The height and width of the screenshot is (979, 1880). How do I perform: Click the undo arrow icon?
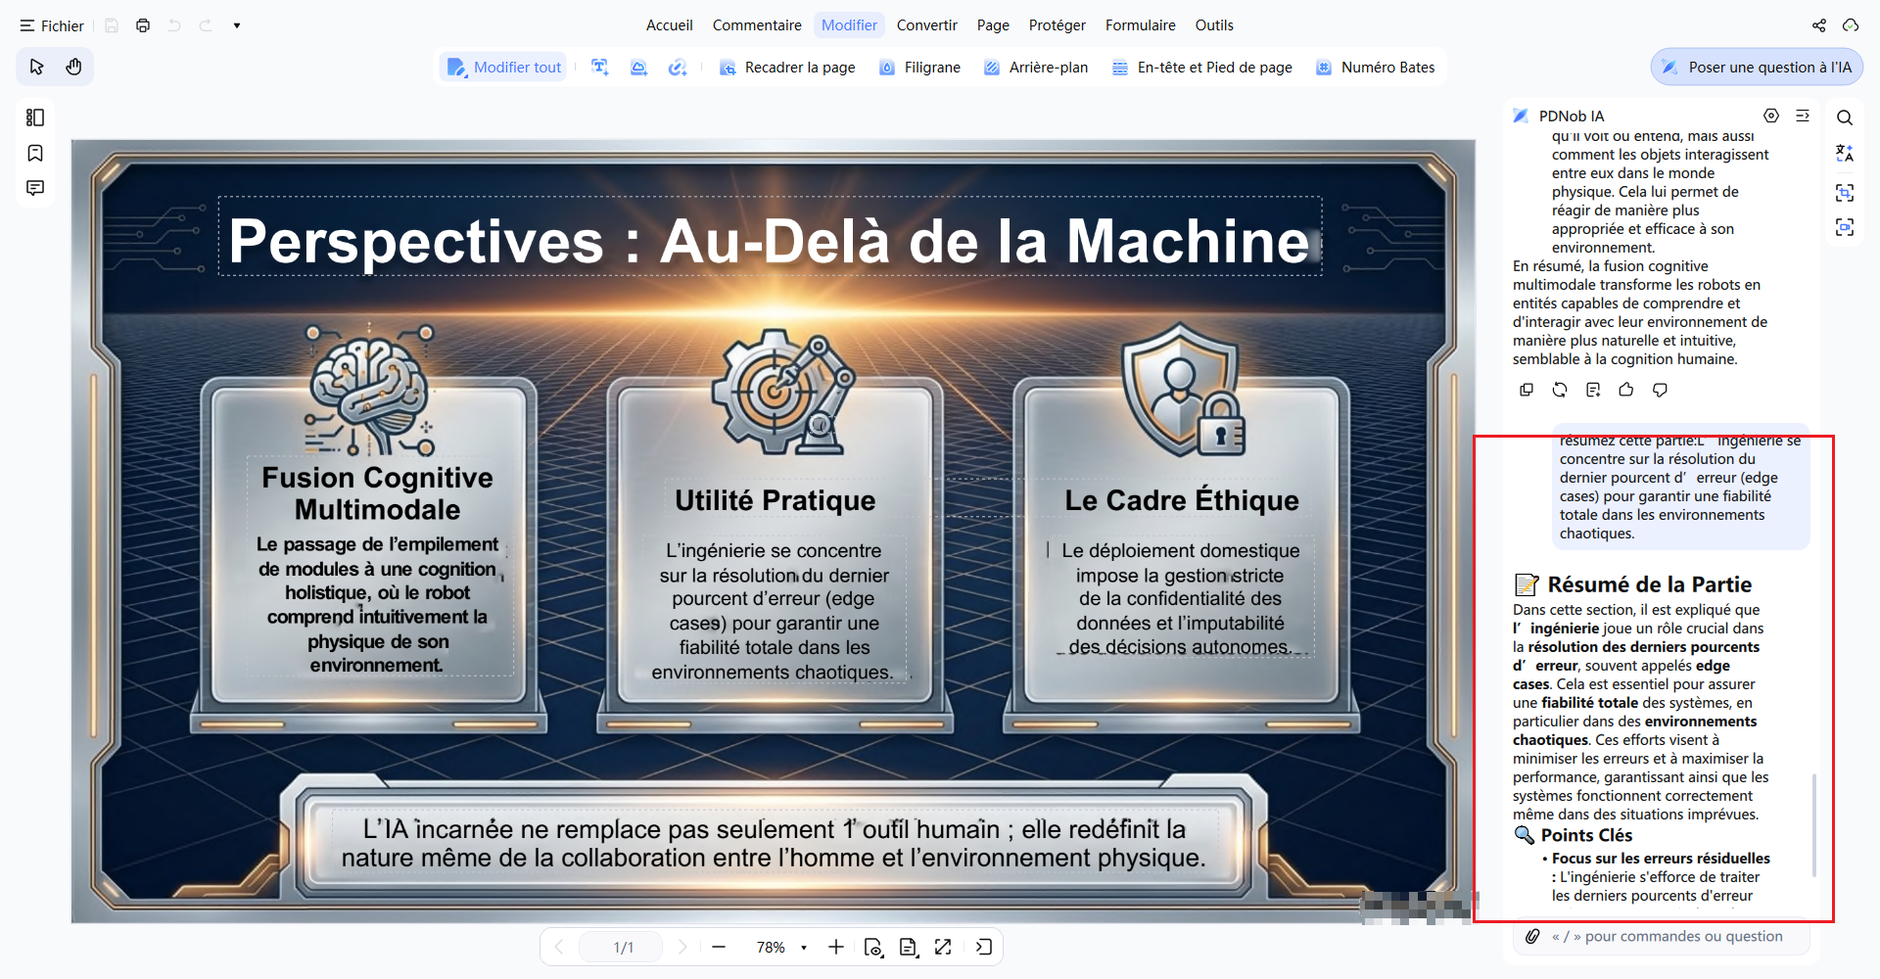[x=174, y=25]
